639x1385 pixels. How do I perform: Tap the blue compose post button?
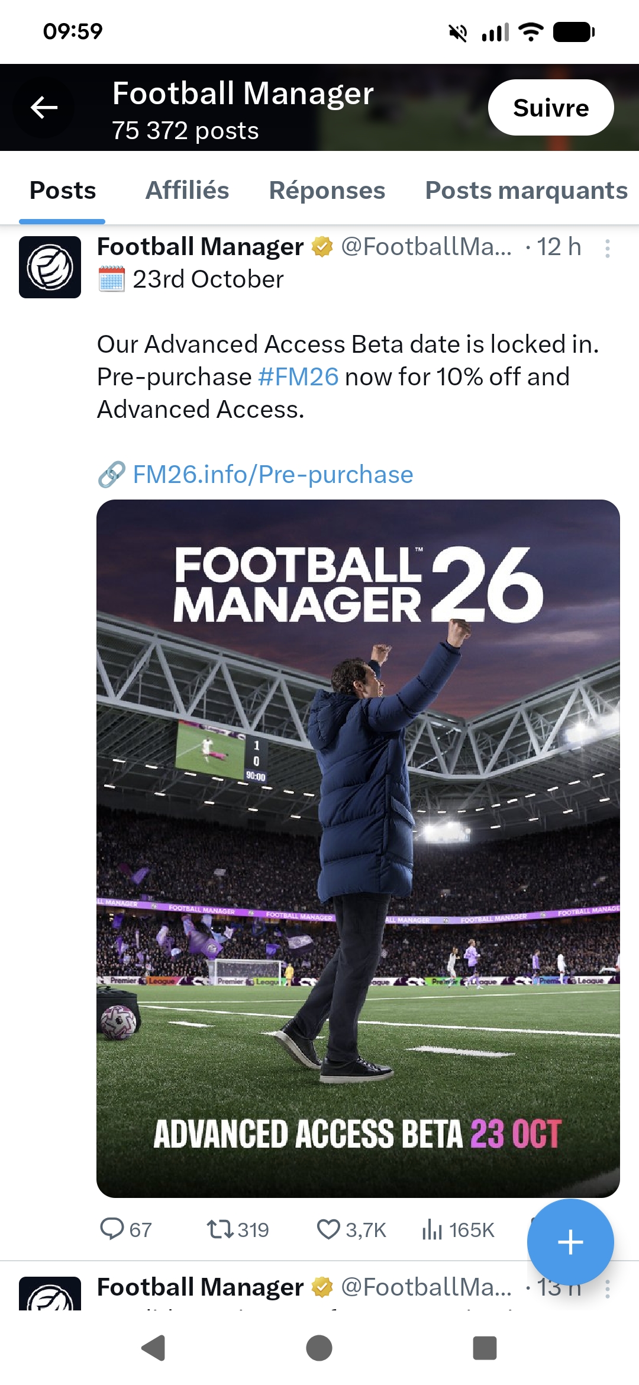[x=570, y=1242]
